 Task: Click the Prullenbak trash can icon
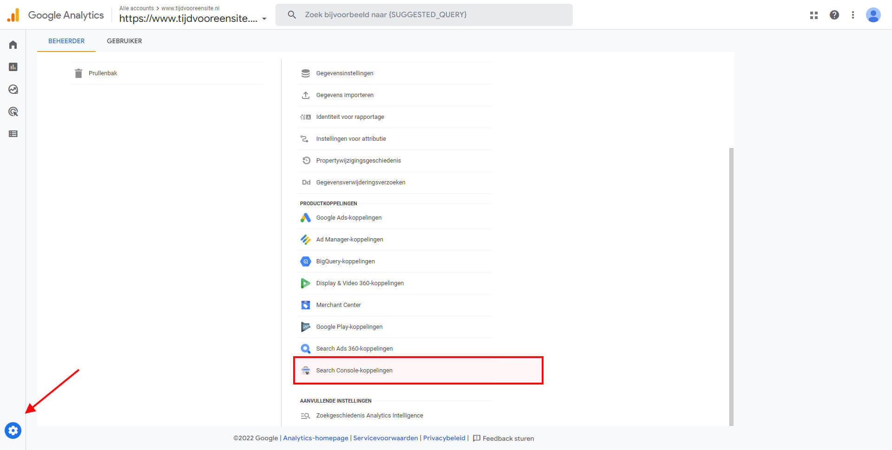(x=79, y=73)
